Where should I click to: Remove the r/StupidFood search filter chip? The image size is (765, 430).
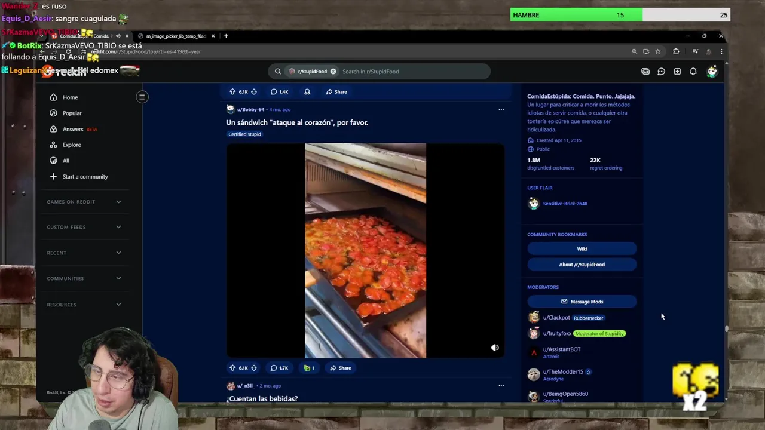[333, 72]
